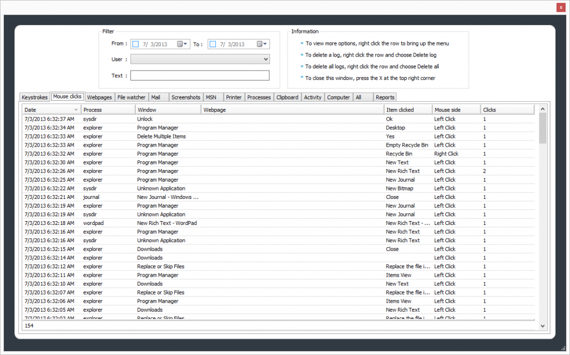Open the Screenshots tab
The height and width of the screenshot is (355, 570).
tap(185, 97)
